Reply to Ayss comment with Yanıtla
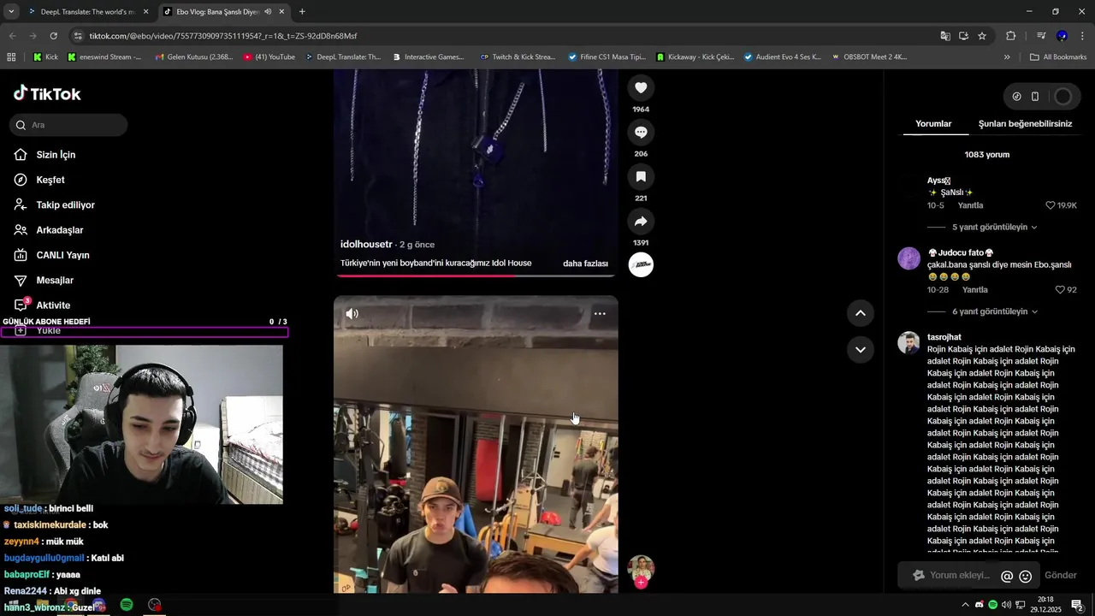The width and height of the screenshot is (1095, 616). 970,206
